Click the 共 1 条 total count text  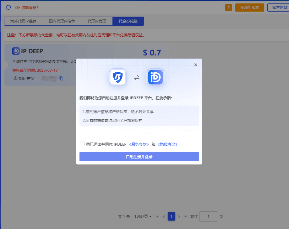point(124,216)
